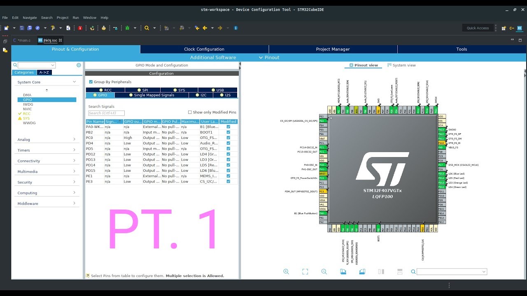527x296 pixels.
Task: Uncheck Group By Peripherals
Action: pos(91,82)
